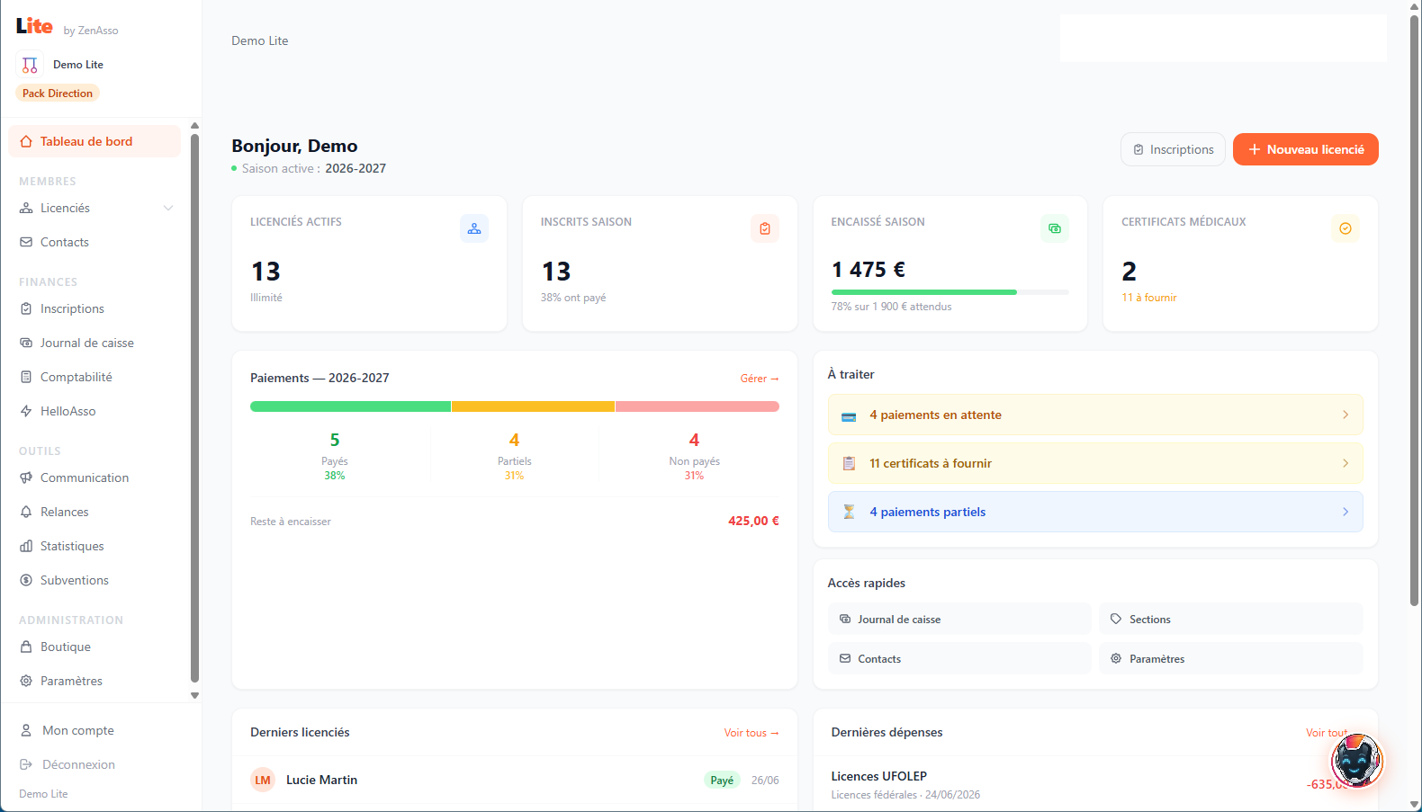Screen dimensions: 1422x812
Task: Open the mascot chat assistant avatar
Action: pos(1356,761)
